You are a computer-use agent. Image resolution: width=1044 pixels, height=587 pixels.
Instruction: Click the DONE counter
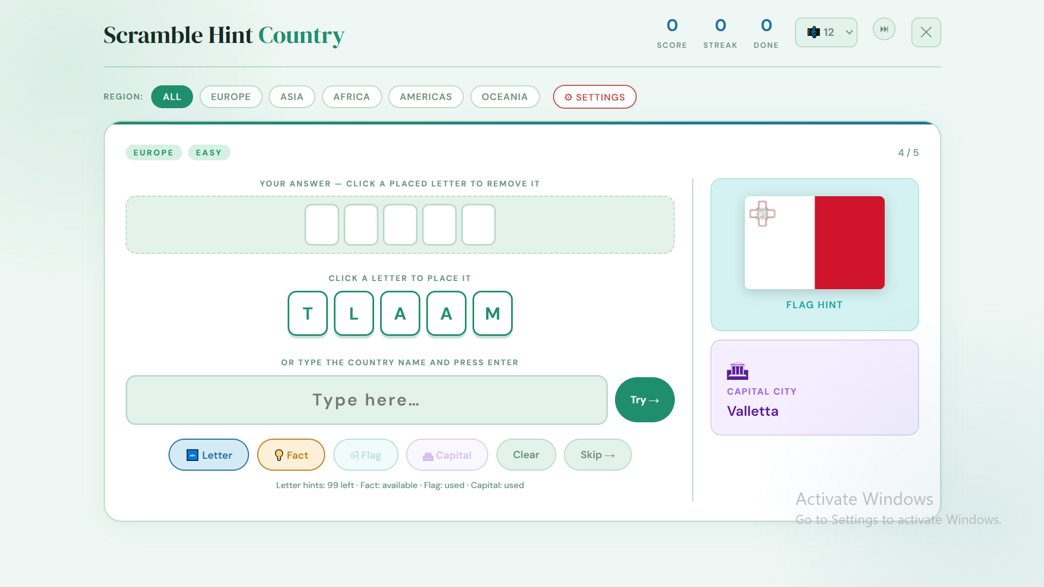pyautogui.click(x=766, y=33)
